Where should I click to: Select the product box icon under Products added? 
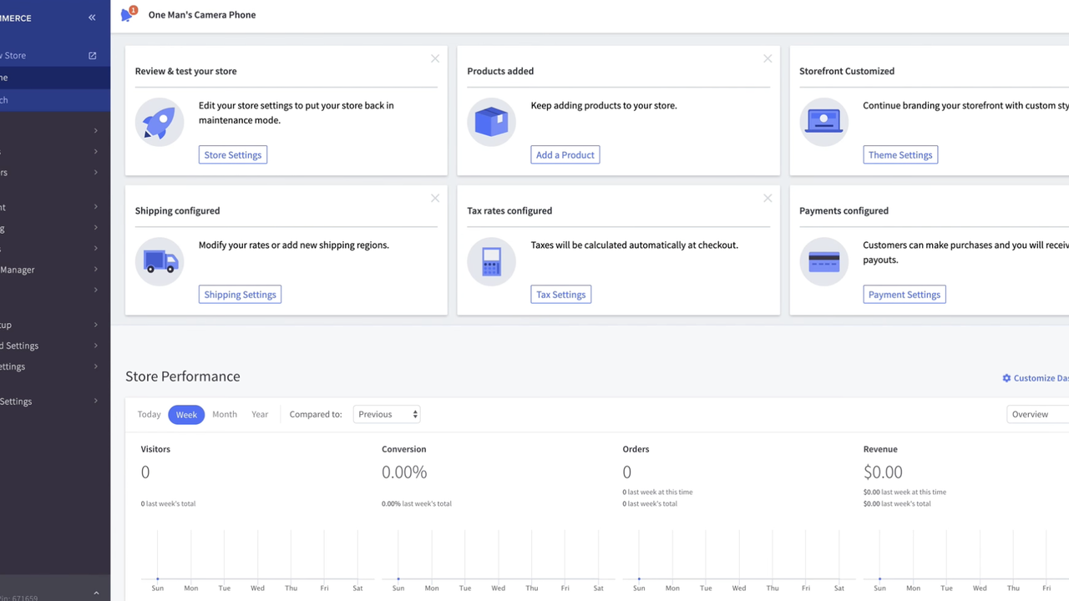point(491,121)
